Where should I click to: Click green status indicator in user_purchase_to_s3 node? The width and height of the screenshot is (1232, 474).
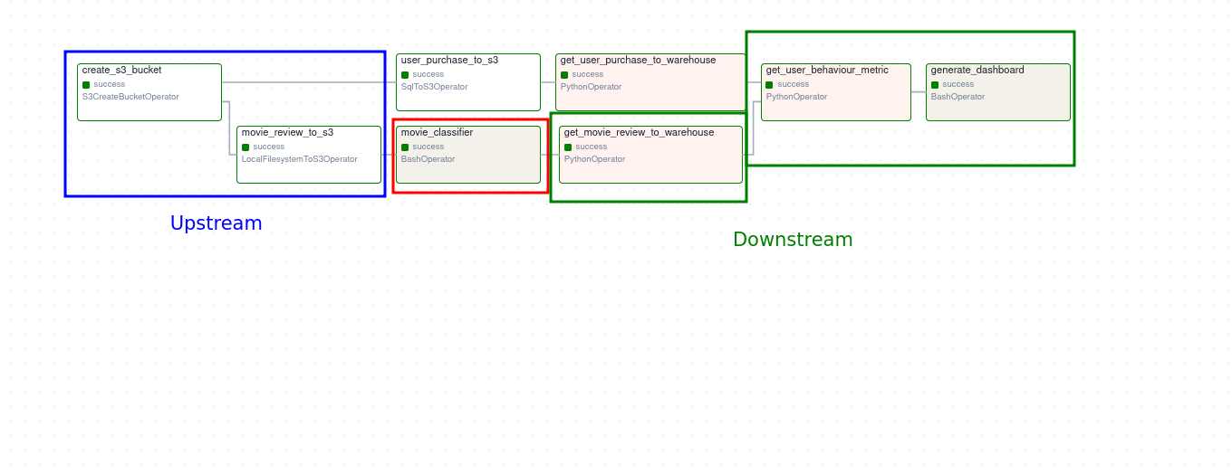pyautogui.click(x=405, y=75)
